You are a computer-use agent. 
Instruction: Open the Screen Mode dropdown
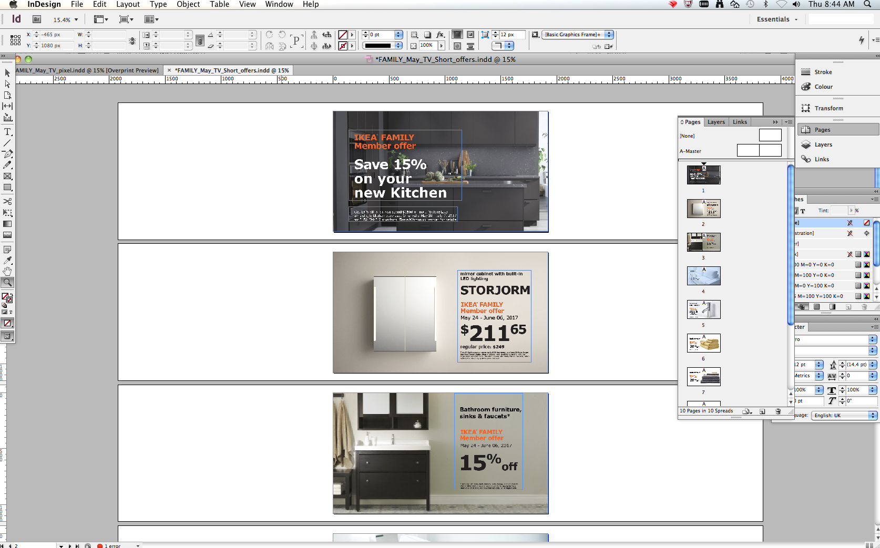[x=126, y=19]
